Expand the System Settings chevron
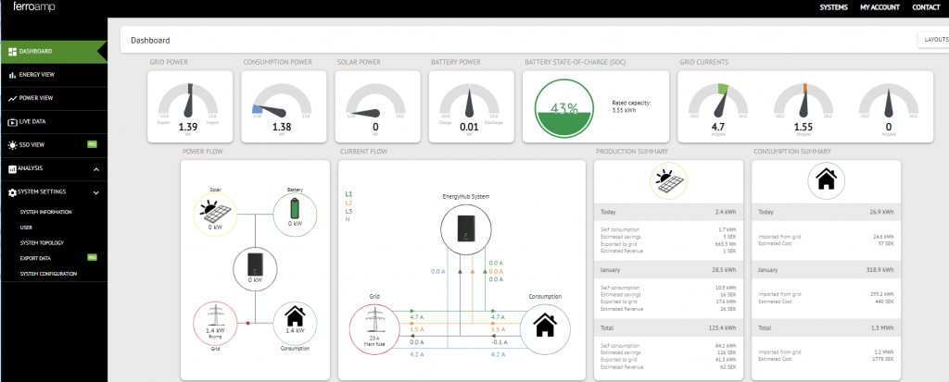Screen dimensions: 949x382 [x=96, y=192]
